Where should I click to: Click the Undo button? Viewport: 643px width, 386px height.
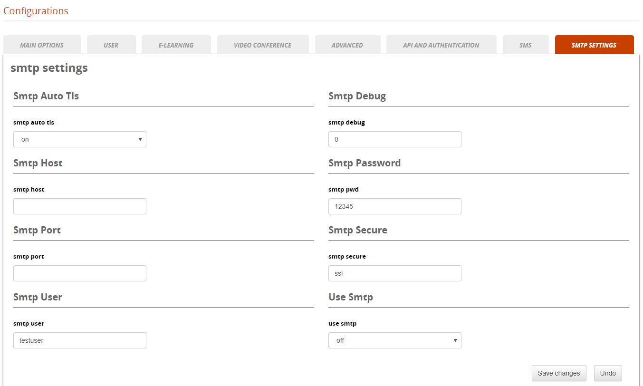(608, 374)
